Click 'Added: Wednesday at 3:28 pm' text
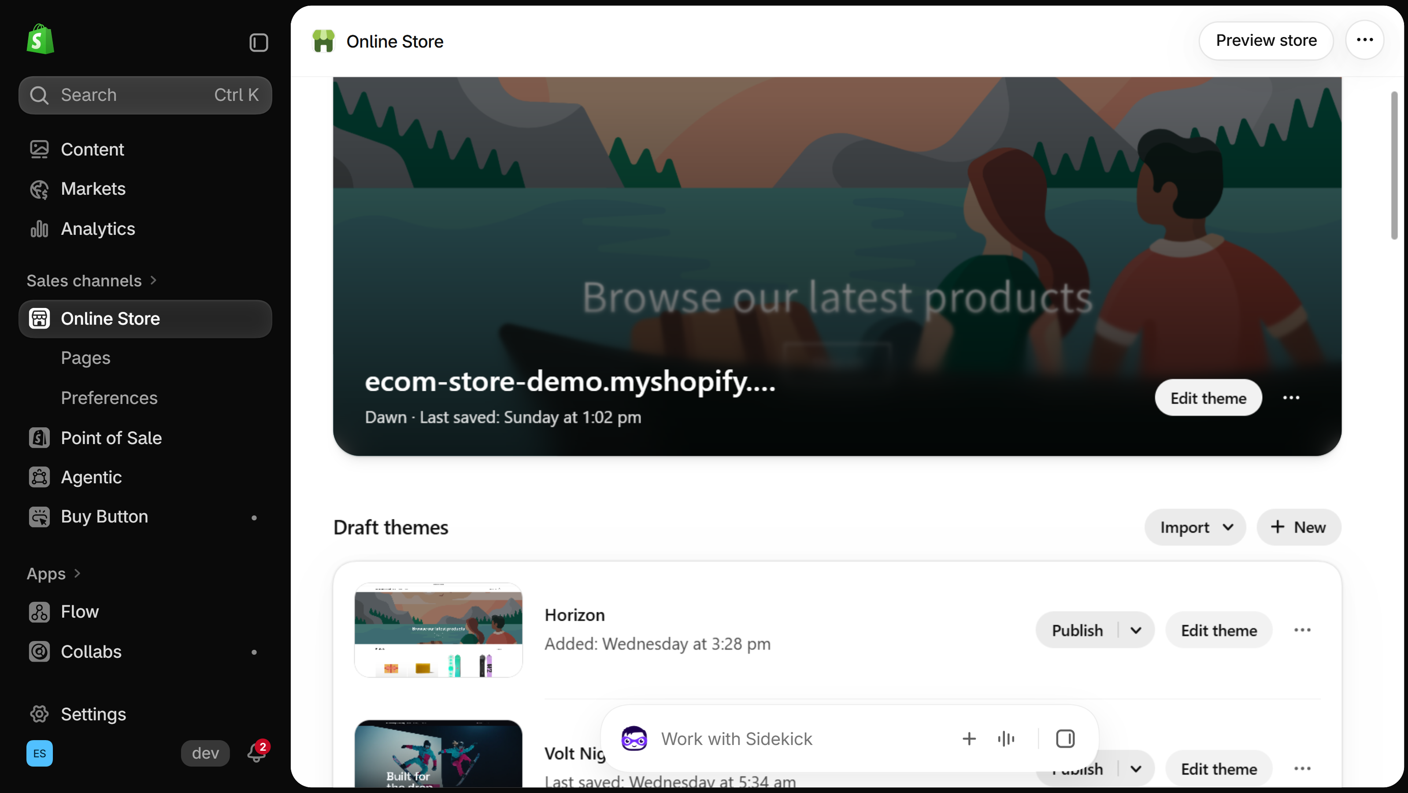The image size is (1408, 793). (658, 644)
